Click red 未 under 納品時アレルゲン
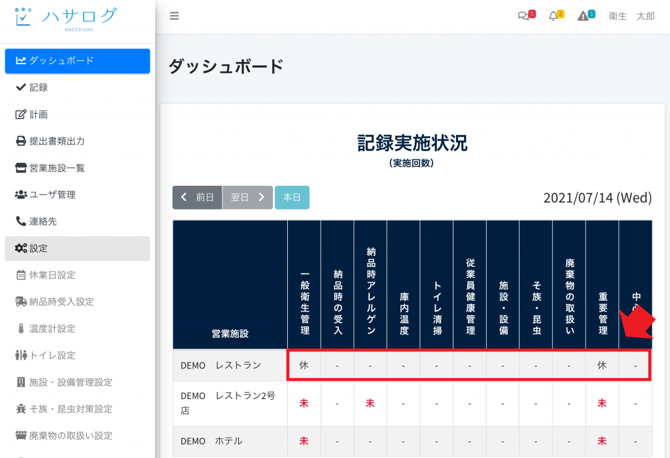 (370, 404)
